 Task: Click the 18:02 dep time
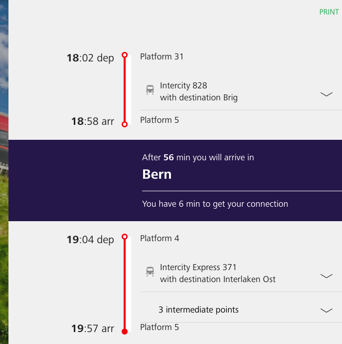click(90, 58)
